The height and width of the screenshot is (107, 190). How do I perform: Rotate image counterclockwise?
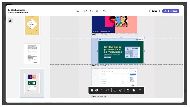91,11
